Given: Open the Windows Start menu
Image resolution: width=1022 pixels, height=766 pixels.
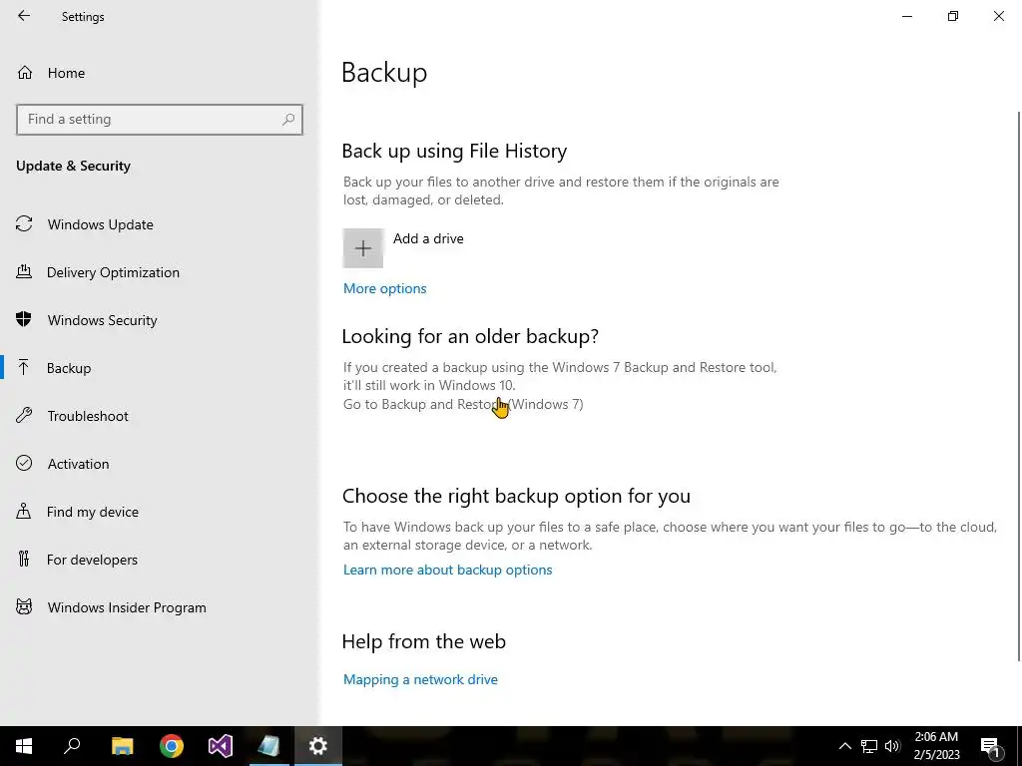Looking at the screenshot, I should point(24,746).
